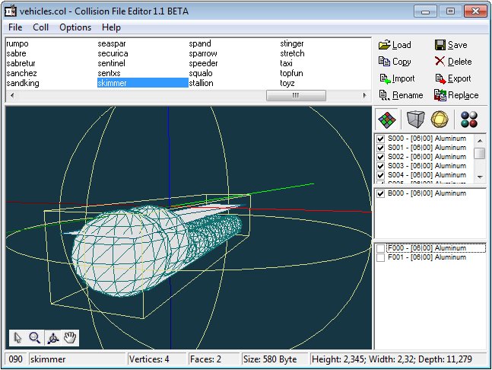Toggle the colored mesh faces view icon
The image size is (492, 370).
tap(387, 120)
